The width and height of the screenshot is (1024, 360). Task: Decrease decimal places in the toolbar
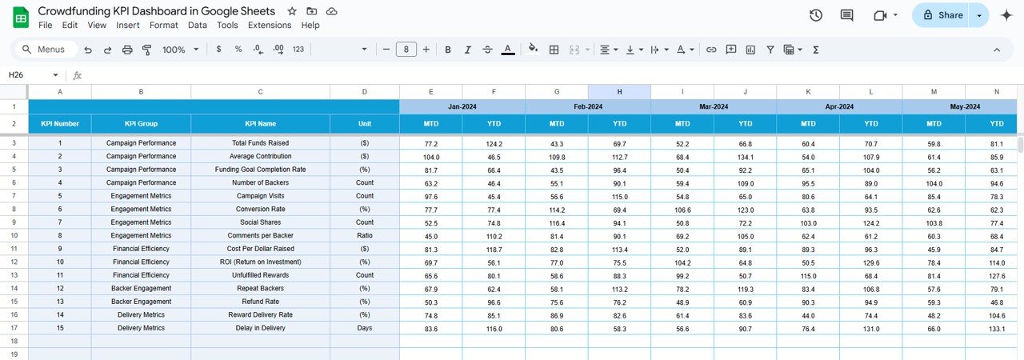pos(258,50)
